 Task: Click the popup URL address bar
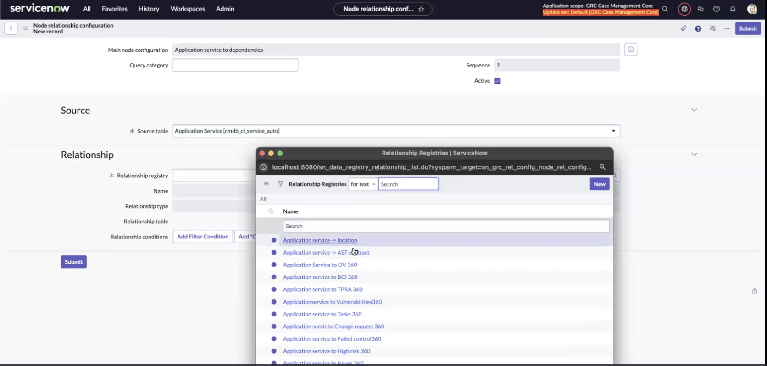point(432,167)
